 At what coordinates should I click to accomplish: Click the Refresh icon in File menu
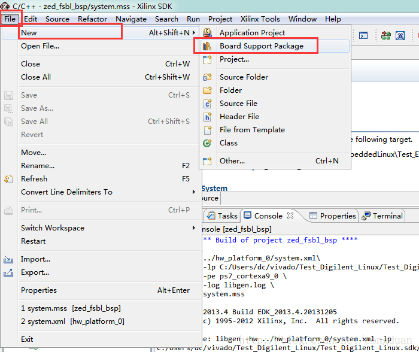8,179
